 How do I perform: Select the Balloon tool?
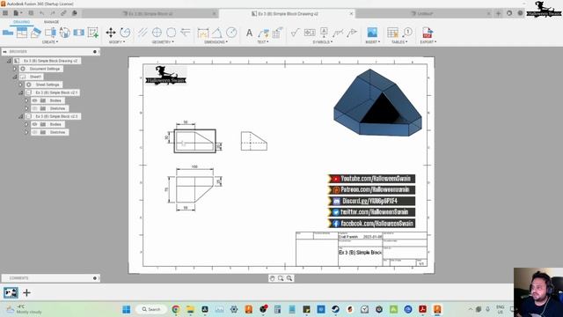click(407, 33)
